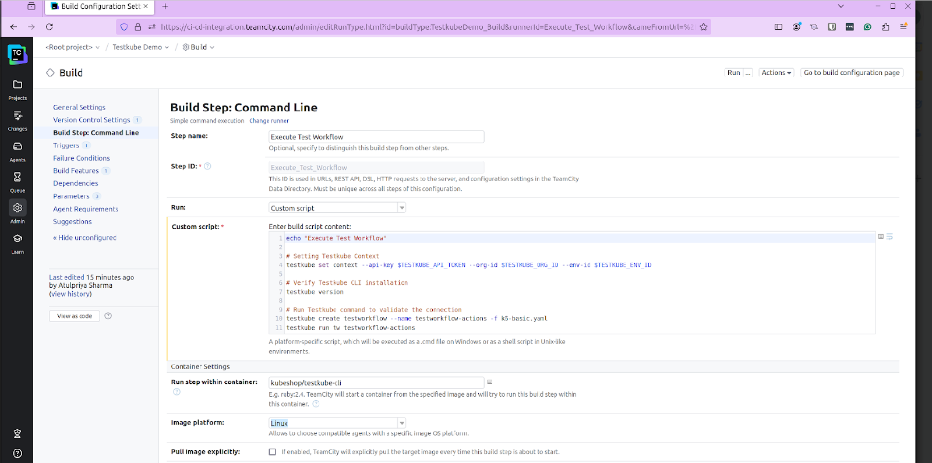Open the Image platform dropdown showing Linux
This screenshot has width=932, height=463.
tap(337, 423)
